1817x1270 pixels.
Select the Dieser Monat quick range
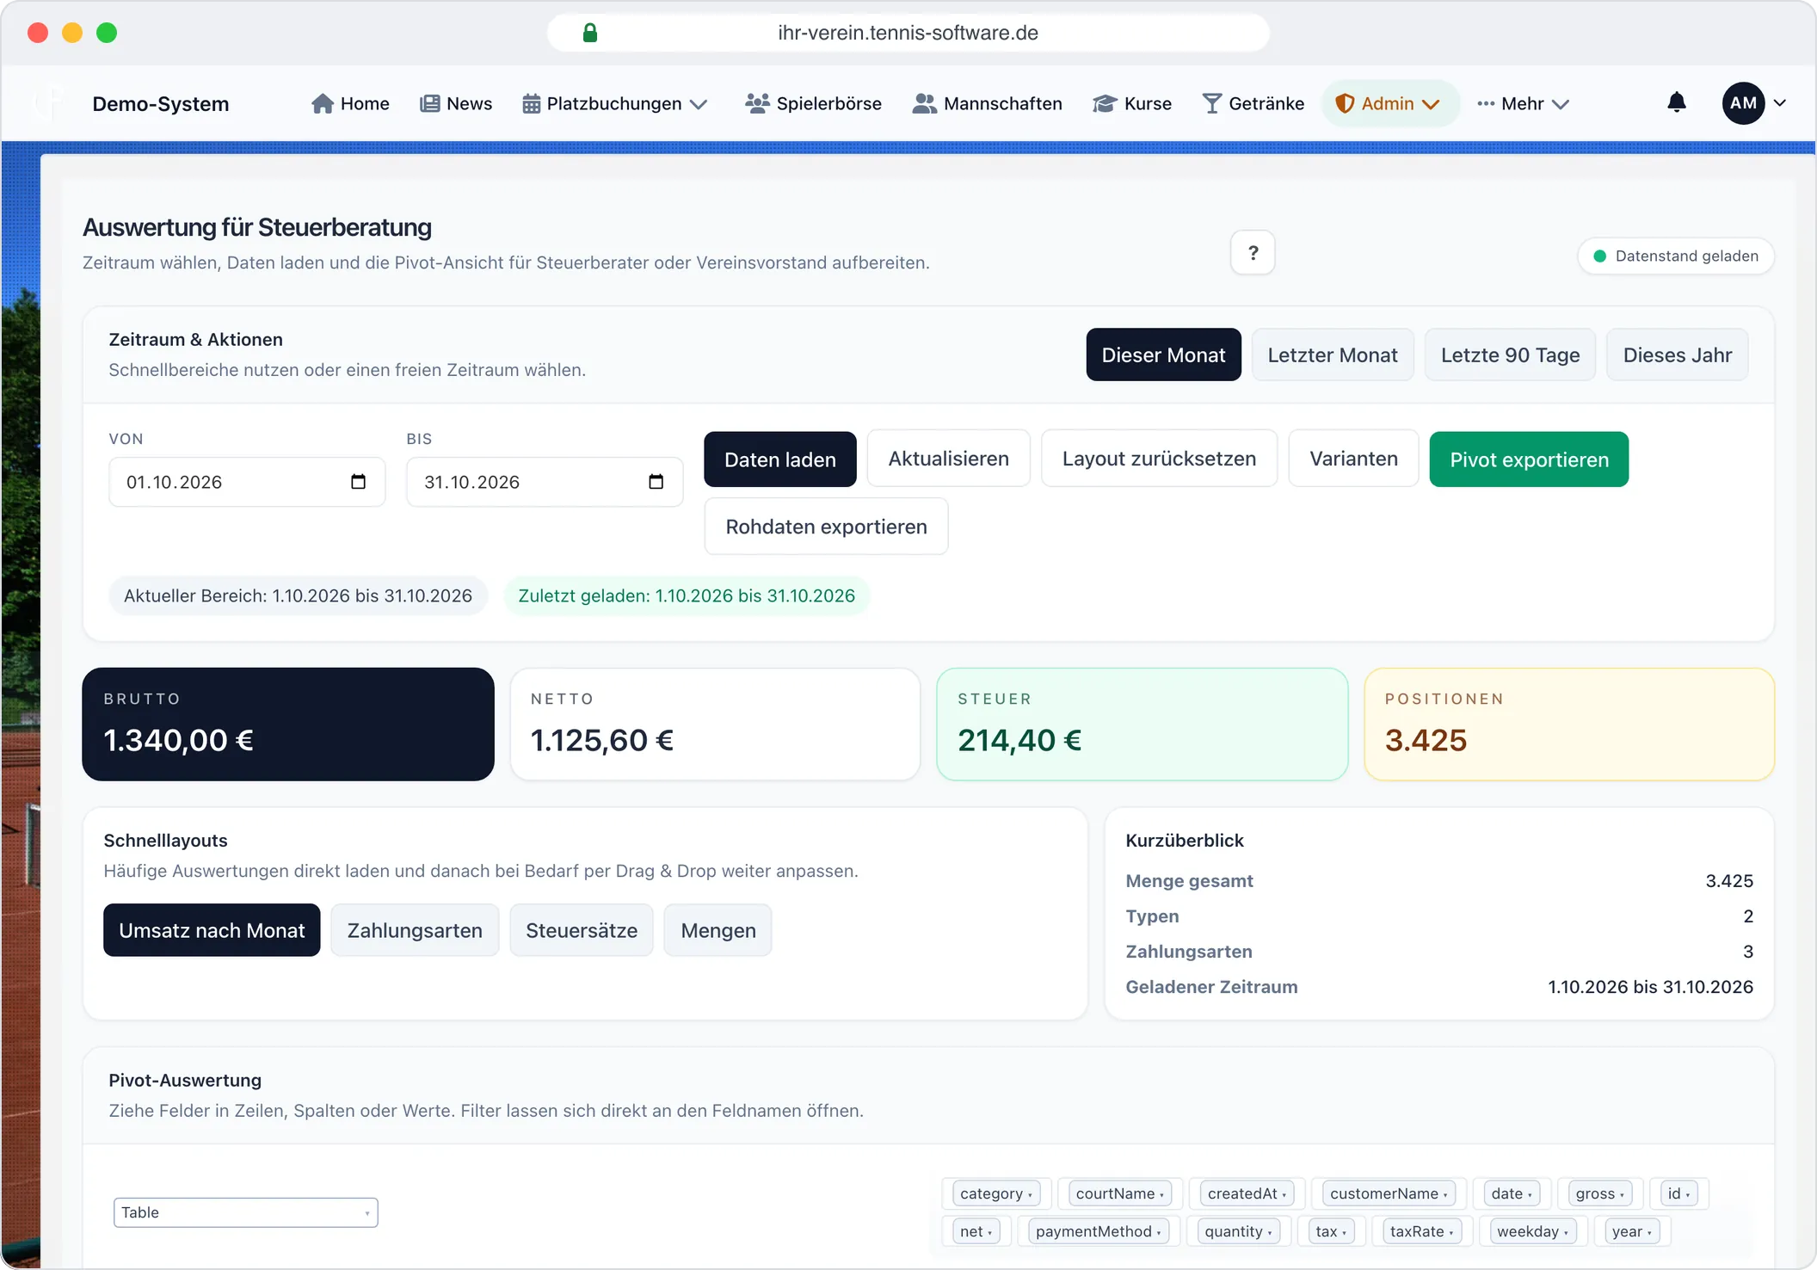[1163, 354]
